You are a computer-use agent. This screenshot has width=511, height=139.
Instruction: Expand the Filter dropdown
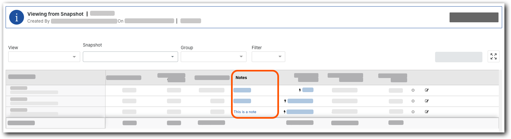click(268, 57)
